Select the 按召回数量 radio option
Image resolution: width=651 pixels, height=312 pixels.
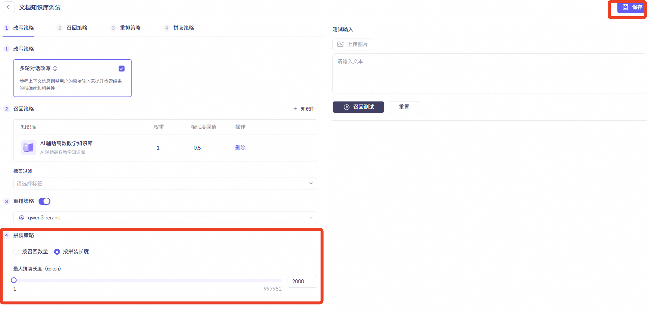pos(16,252)
